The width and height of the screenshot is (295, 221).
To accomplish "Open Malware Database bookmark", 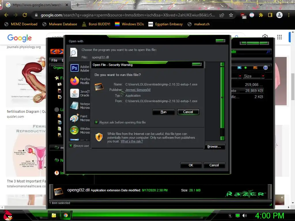I will (60, 24).
